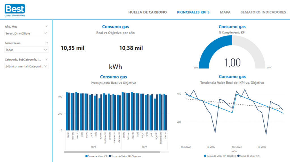
Task: Click 'Suma de Valor KPI' line chart legend marker
Action: coord(239,156)
